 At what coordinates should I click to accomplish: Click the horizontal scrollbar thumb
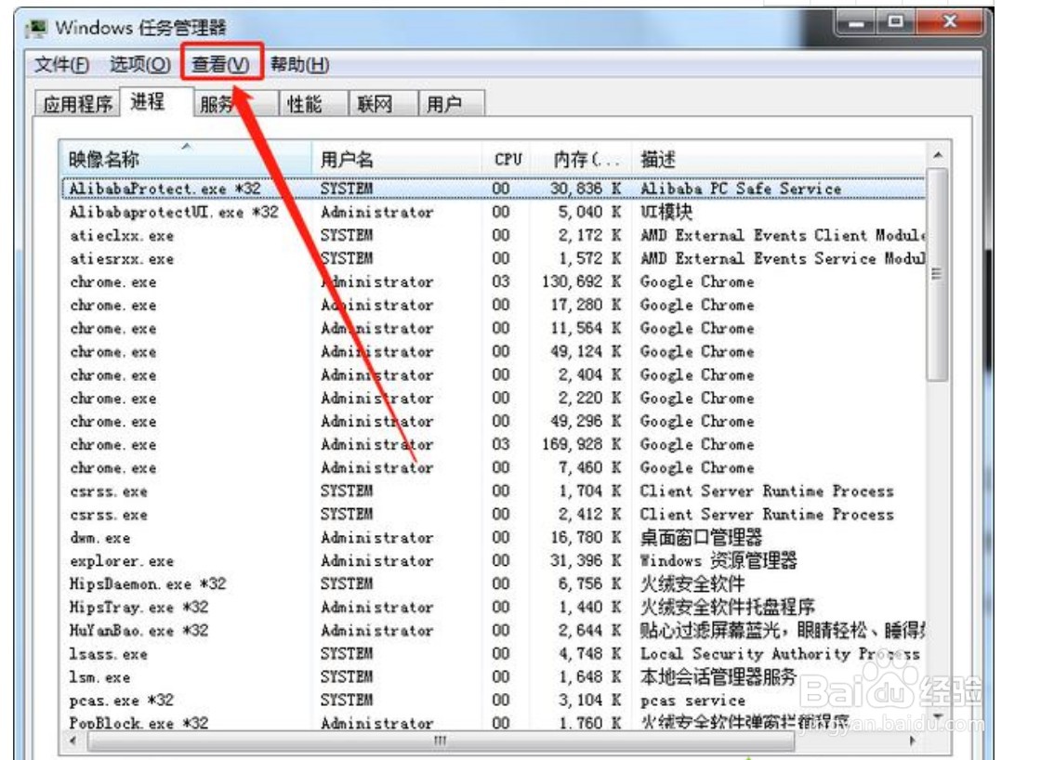pos(440,740)
